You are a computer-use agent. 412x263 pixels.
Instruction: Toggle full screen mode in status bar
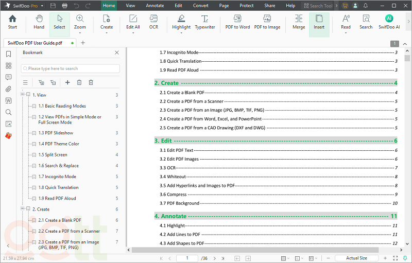point(394,258)
